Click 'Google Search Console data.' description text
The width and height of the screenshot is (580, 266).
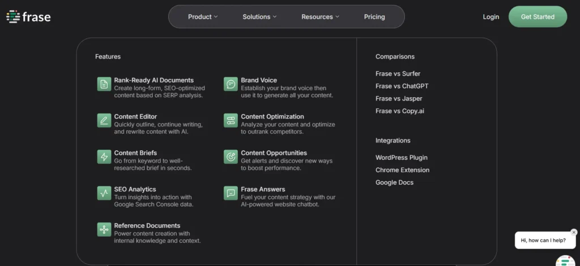tap(153, 204)
